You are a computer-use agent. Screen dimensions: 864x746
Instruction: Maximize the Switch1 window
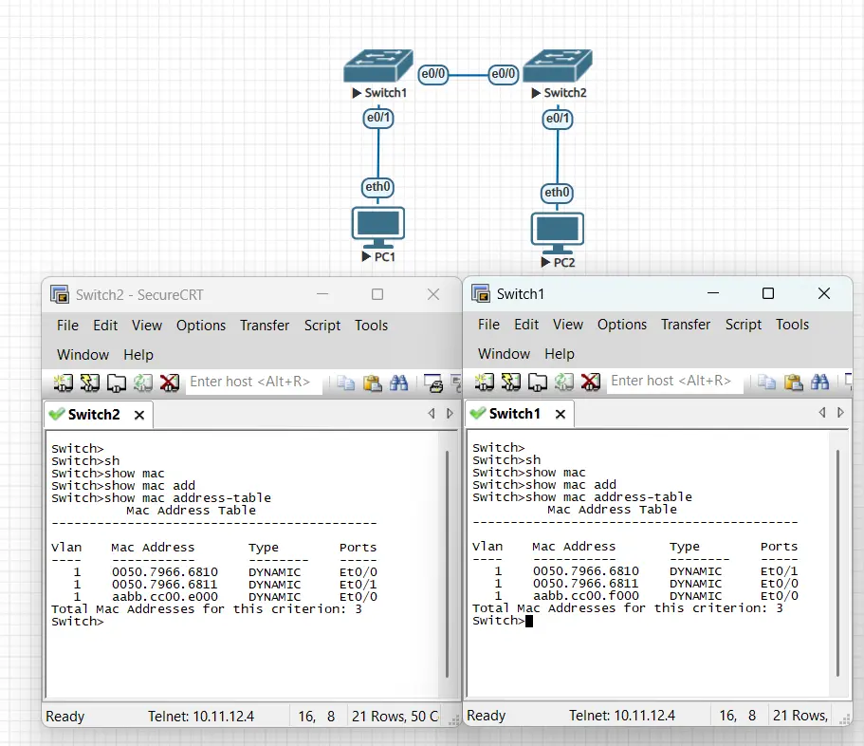767,293
